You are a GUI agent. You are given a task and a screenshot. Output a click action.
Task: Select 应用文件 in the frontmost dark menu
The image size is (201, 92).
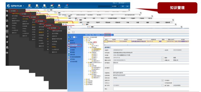[x=54, y=36]
